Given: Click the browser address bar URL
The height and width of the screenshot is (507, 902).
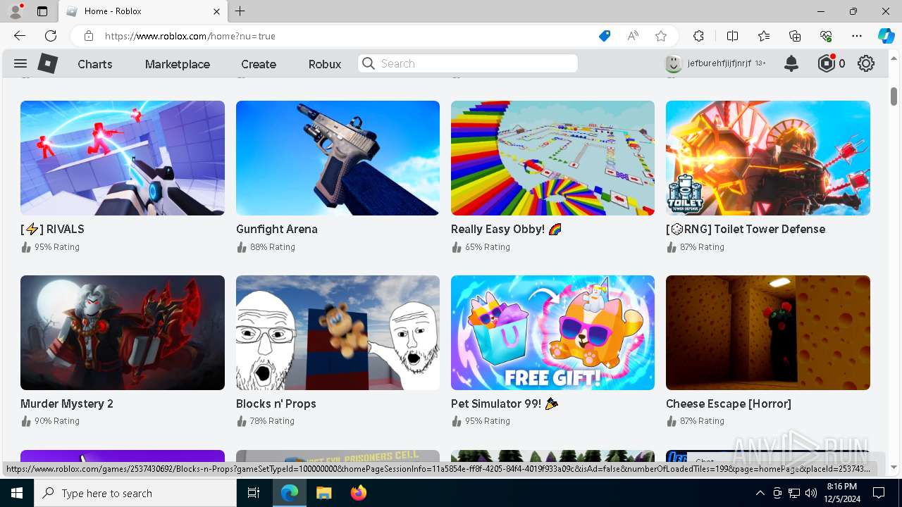Looking at the screenshot, I should (190, 36).
